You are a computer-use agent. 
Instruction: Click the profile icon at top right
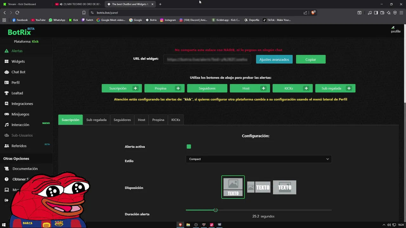click(x=395, y=29)
